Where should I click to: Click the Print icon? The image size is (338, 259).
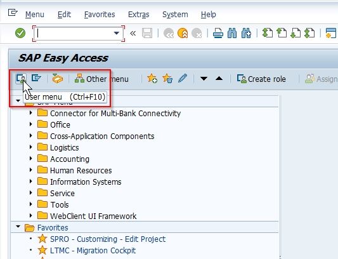pos(218,33)
